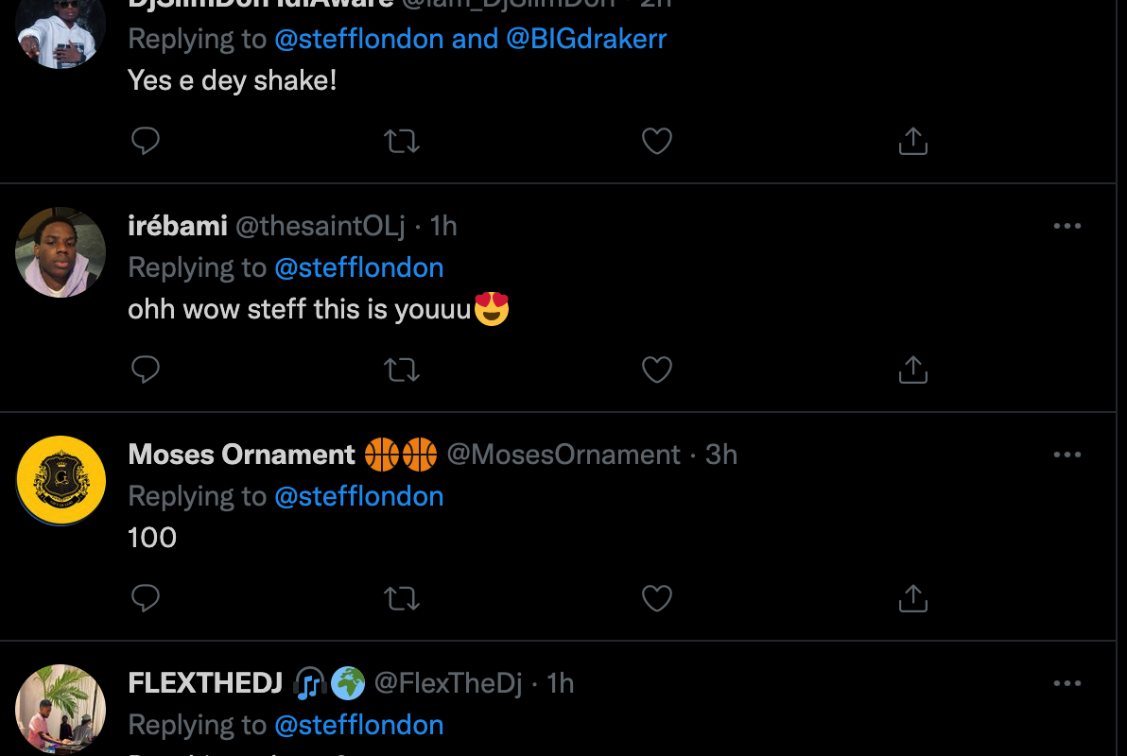Open more options for Moses Ornament's tweet
The image size is (1127, 756).
tap(1066, 455)
